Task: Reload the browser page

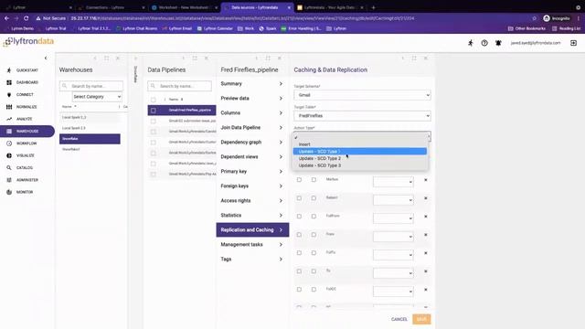Action: click(26, 18)
